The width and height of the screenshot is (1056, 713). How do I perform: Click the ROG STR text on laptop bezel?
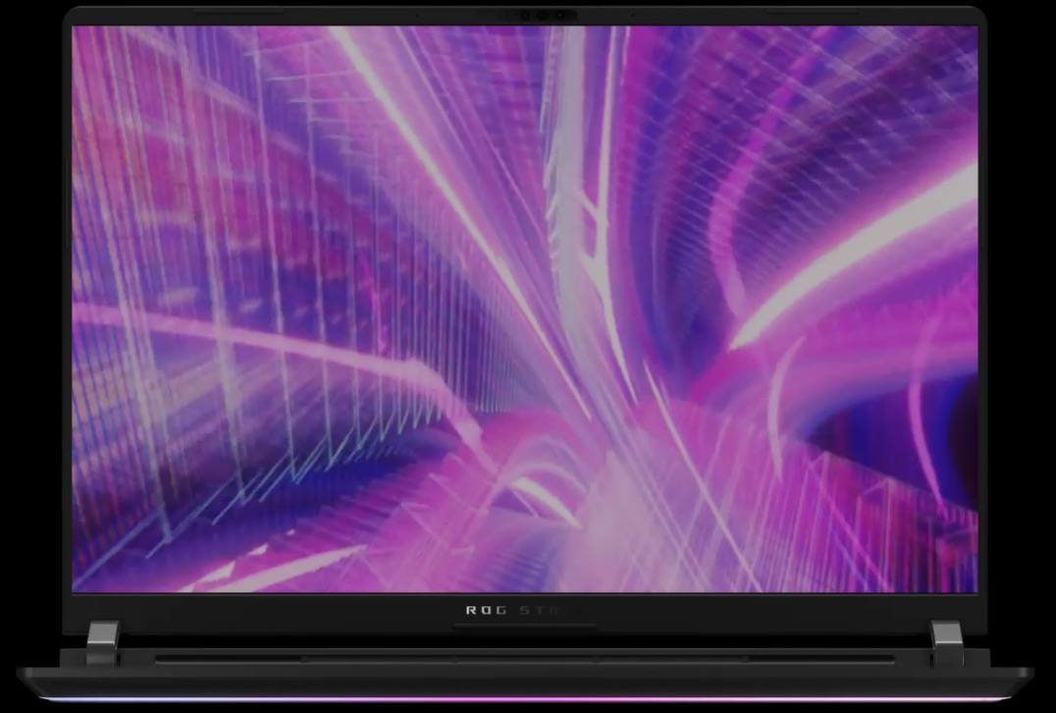[x=514, y=610]
